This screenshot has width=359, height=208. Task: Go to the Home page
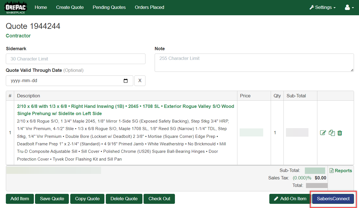41,7
